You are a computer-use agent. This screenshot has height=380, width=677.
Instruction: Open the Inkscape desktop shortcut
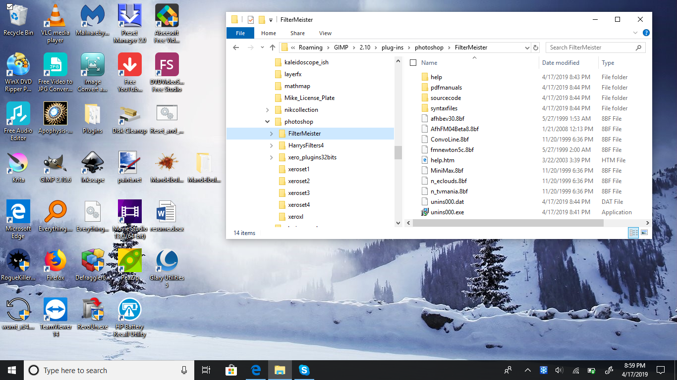point(93,168)
